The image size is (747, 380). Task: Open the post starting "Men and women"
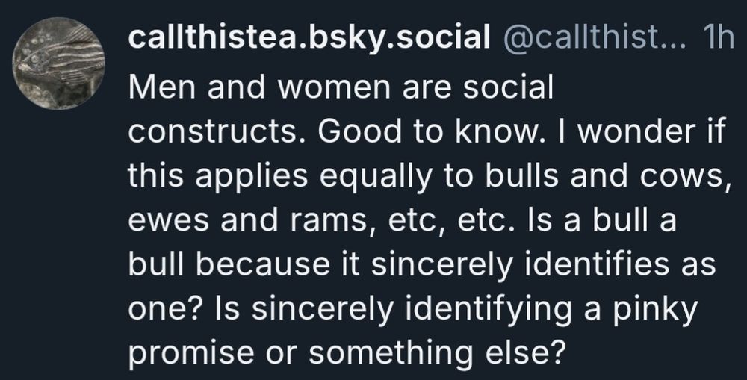(x=341, y=89)
